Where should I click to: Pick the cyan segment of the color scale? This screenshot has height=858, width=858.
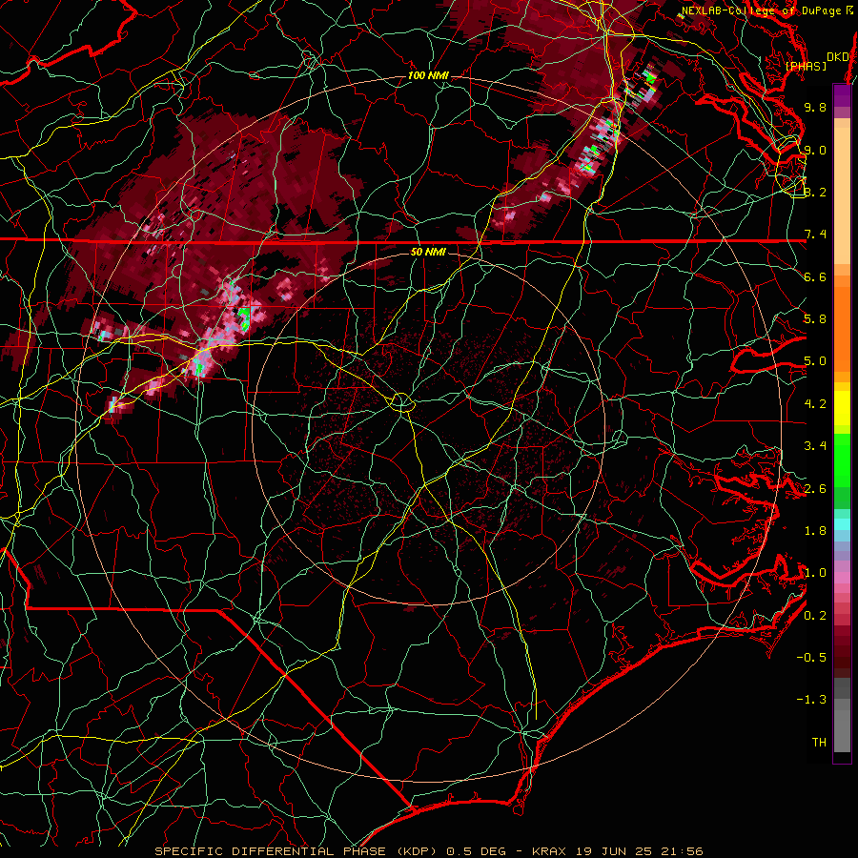(x=842, y=523)
